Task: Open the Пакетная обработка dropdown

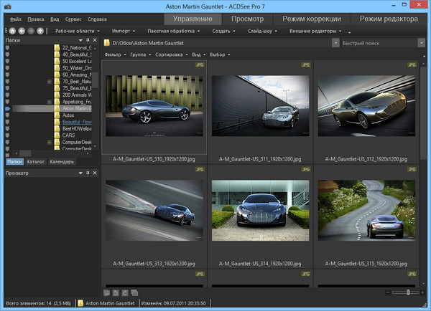Action: pos(172,31)
